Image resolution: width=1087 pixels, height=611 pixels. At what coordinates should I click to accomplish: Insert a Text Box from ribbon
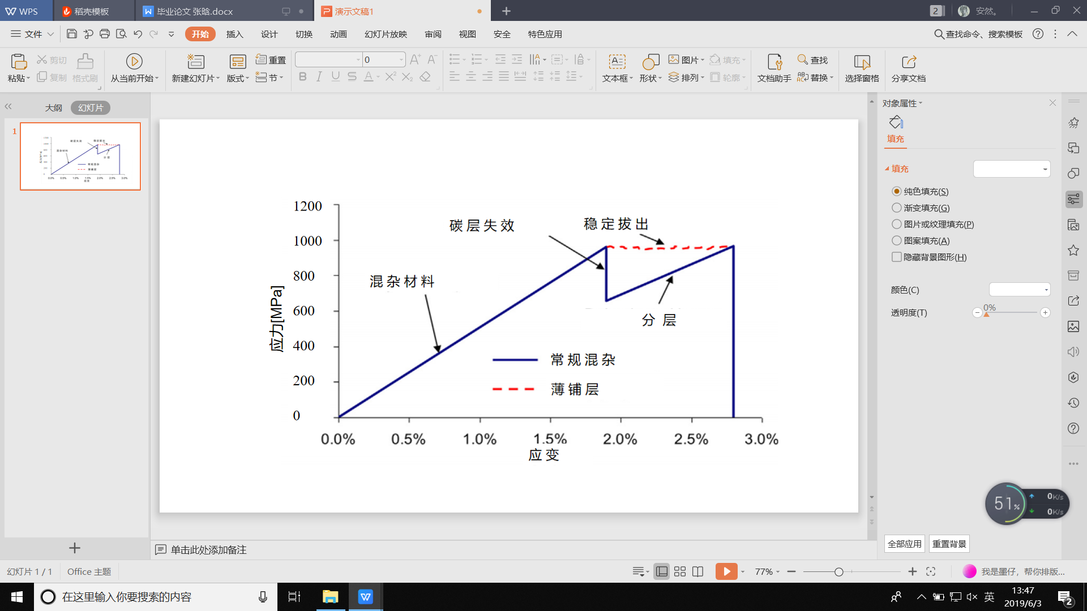point(617,61)
